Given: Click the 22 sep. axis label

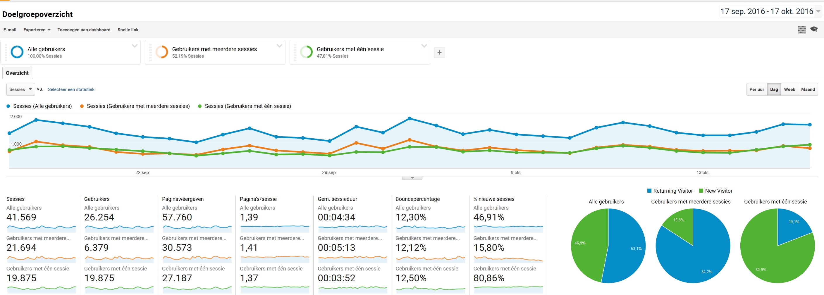Looking at the screenshot, I should click(x=142, y=172).
